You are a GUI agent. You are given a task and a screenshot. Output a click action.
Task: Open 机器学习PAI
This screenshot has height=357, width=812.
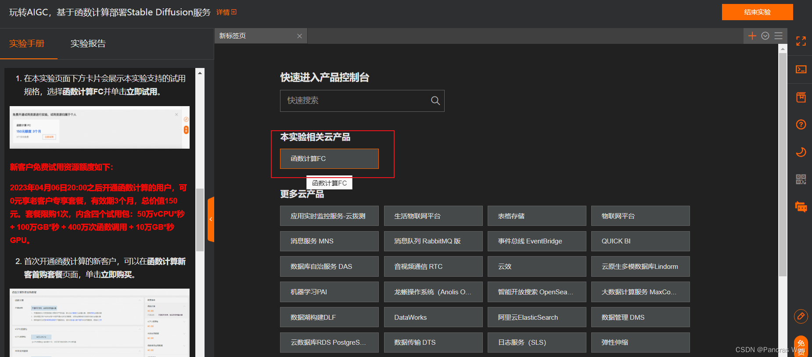329,292
